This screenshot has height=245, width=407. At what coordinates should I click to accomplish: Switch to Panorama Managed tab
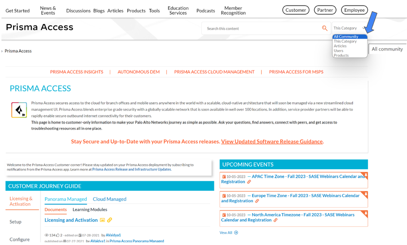pos(66,199)
